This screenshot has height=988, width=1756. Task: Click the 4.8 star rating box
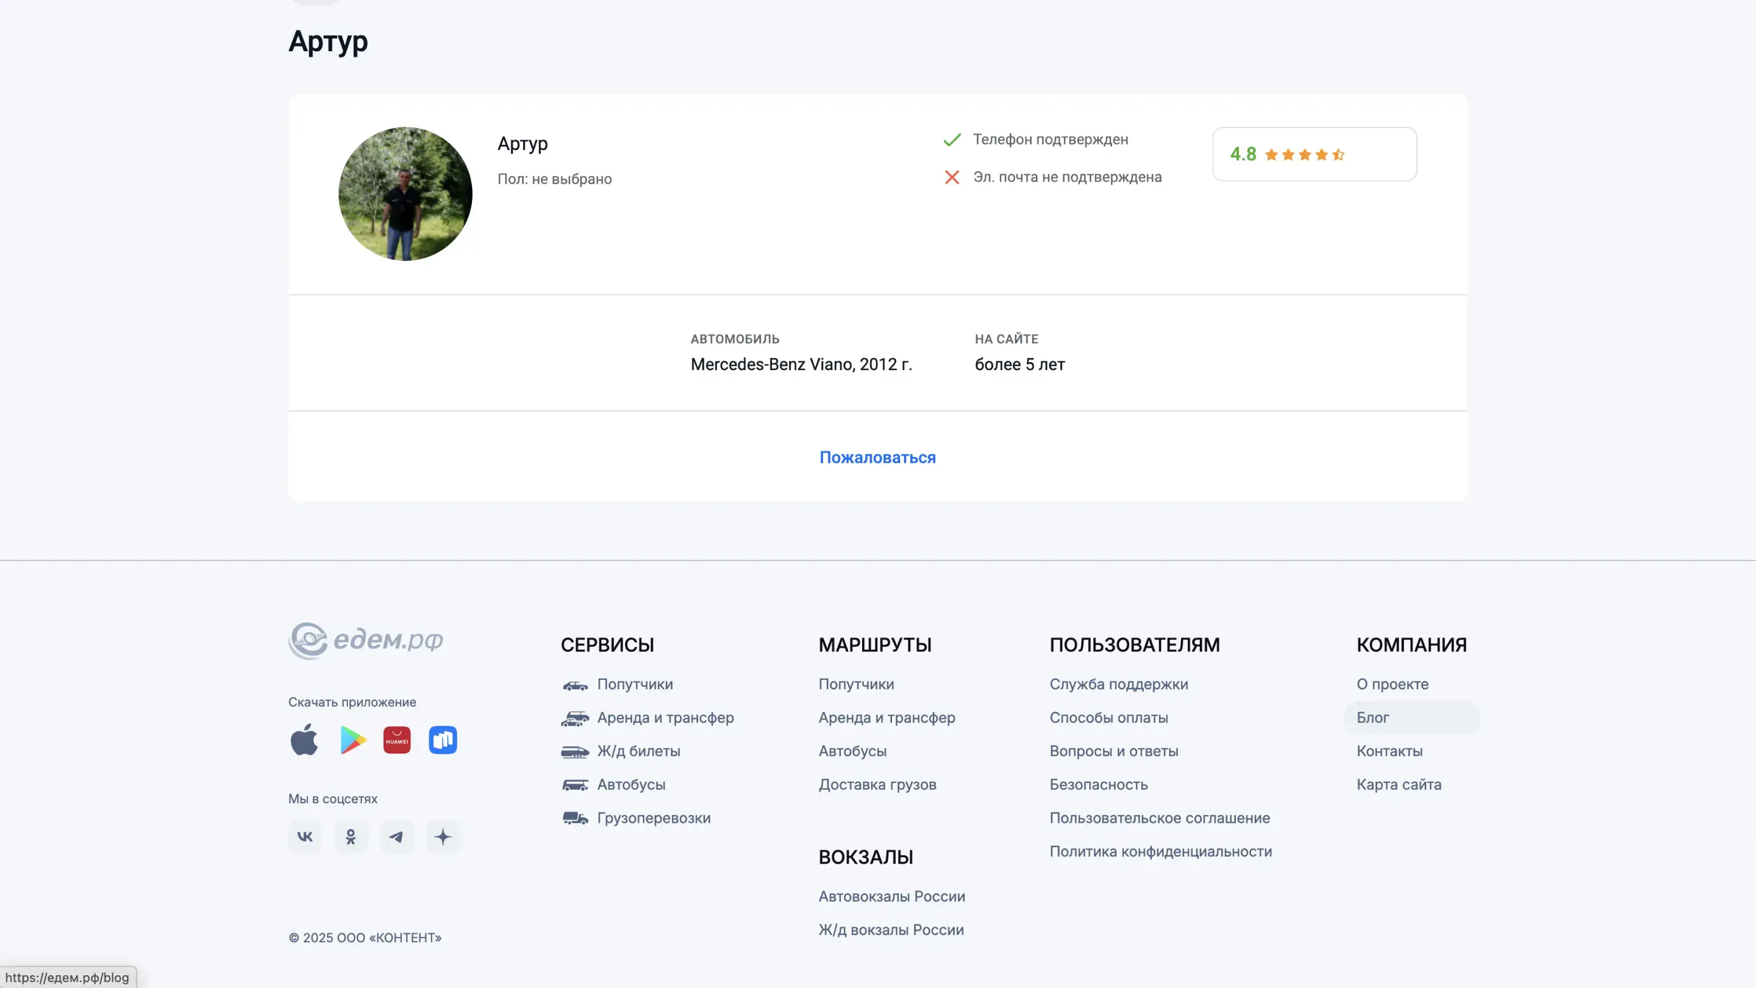[x=1313, y=154]
